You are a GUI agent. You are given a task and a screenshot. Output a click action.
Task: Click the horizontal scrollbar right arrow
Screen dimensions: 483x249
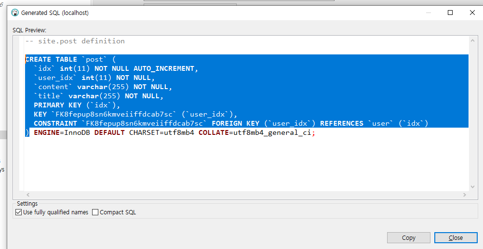[465, 195]
